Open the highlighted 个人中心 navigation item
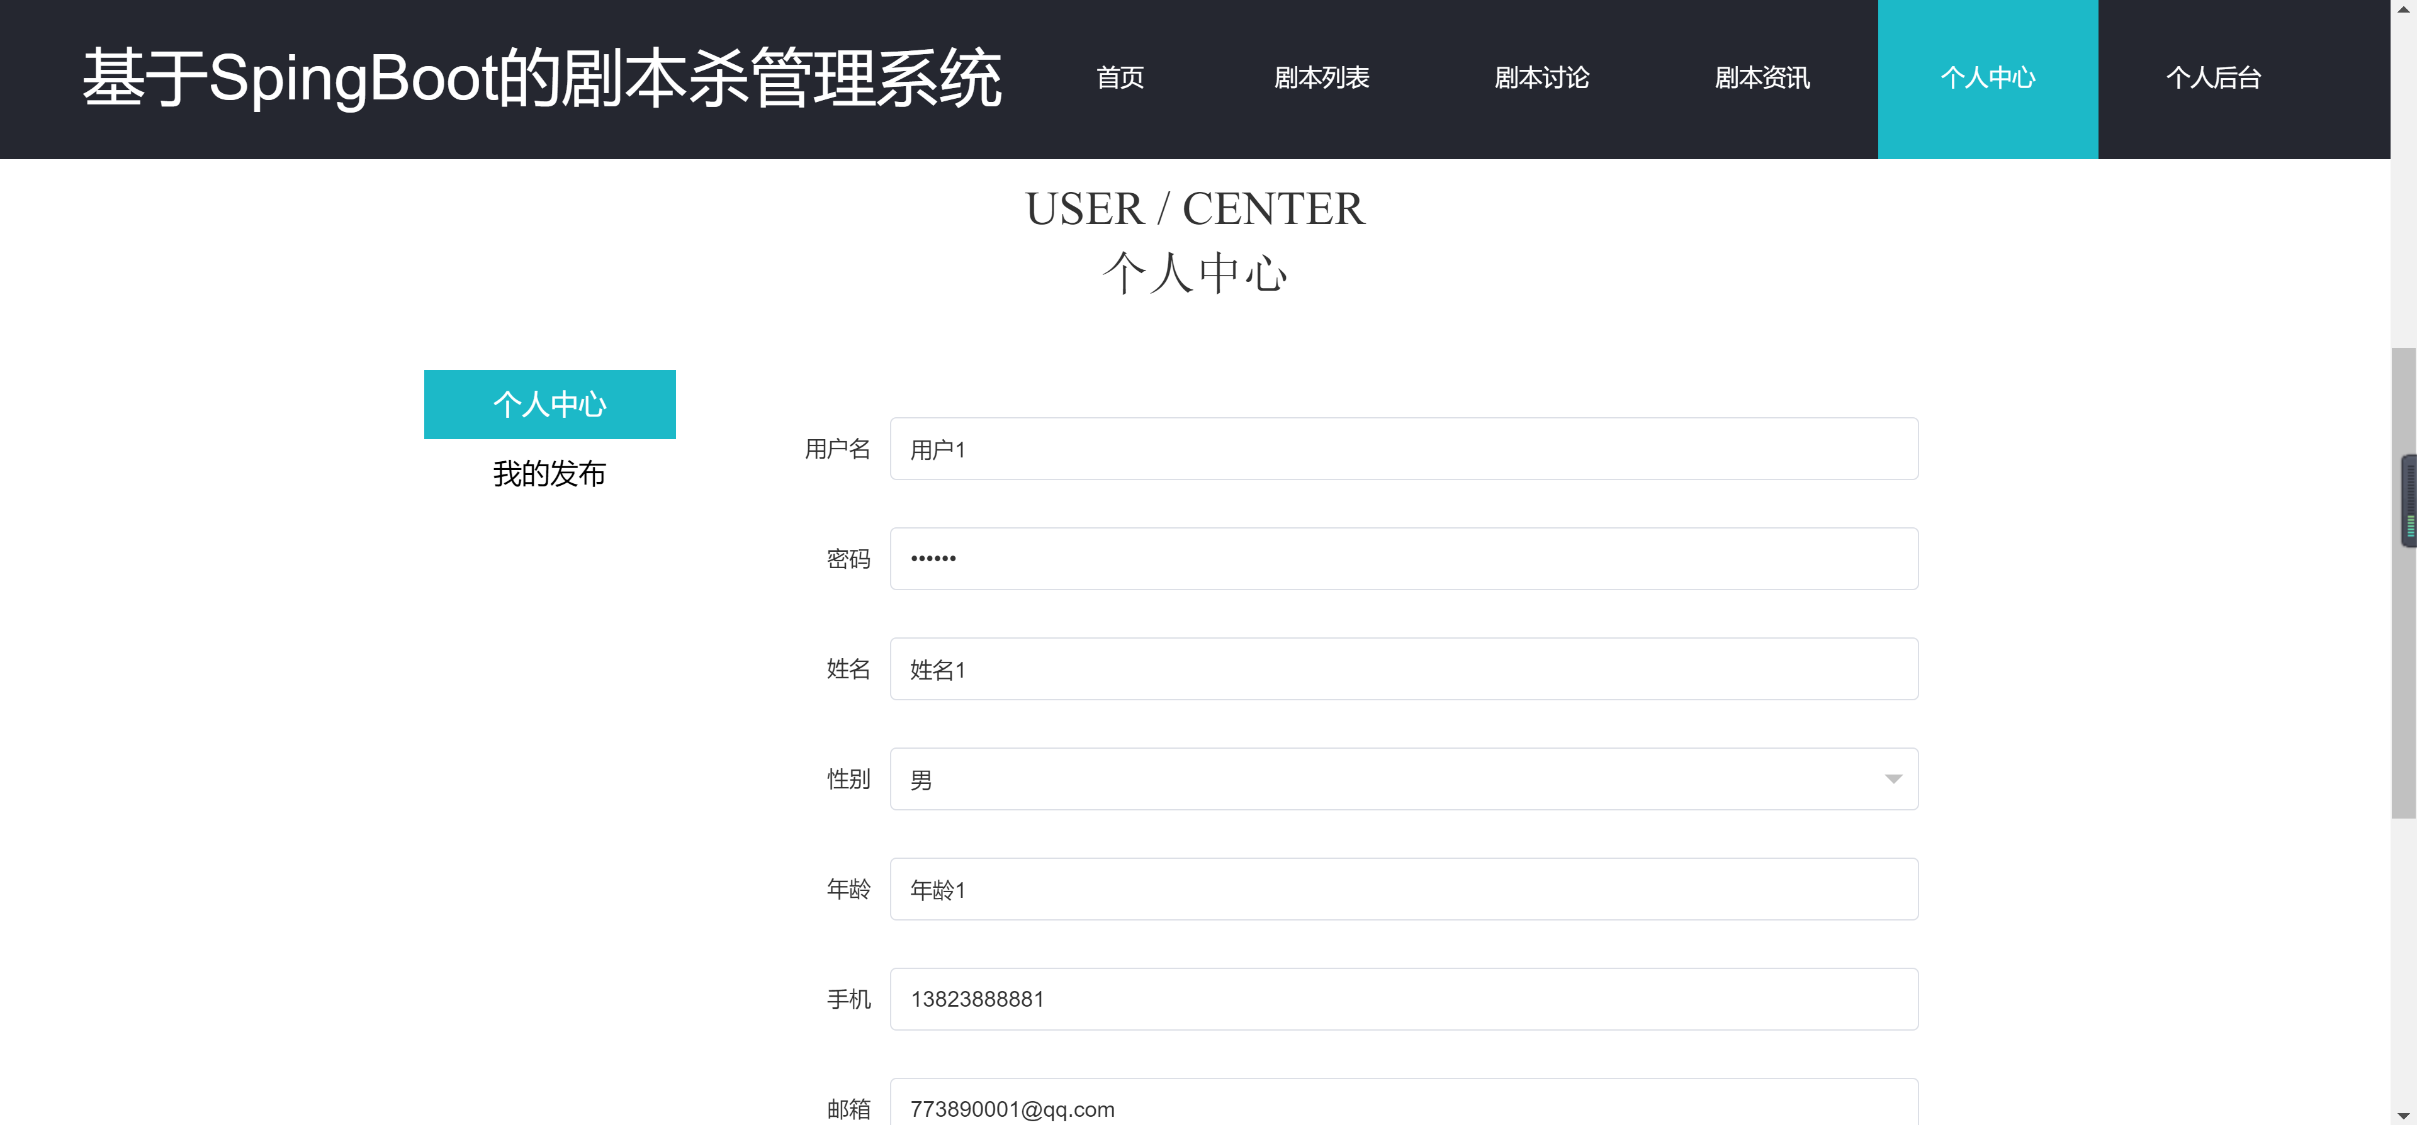Image resolution: width=2417 pixels, height=1125 pixels. point(1987,78)
